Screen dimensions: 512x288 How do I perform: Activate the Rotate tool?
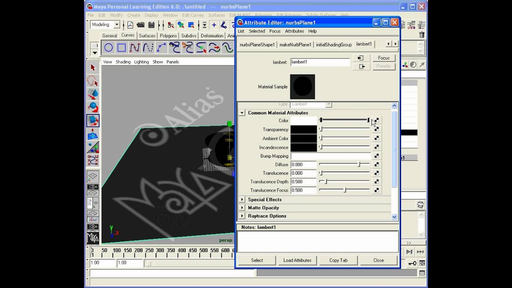point(93,108)
